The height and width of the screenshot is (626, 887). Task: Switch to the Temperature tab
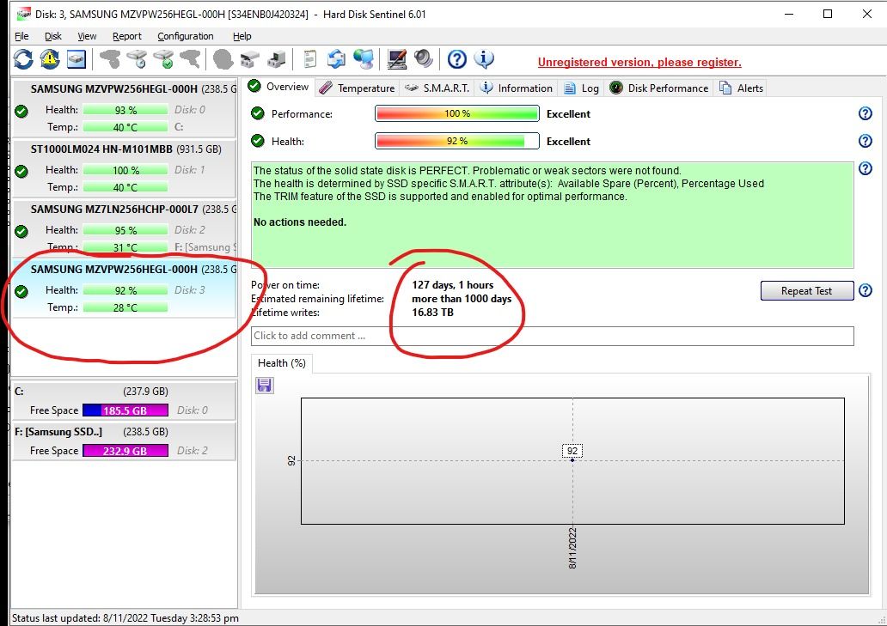pyautogui.click(x=357, y=88)
